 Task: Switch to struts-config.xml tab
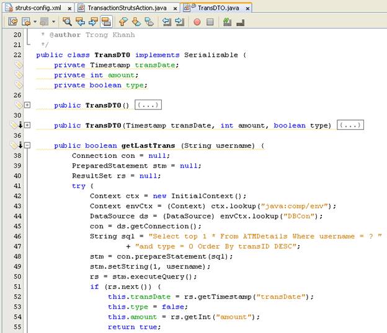point(38,8)
